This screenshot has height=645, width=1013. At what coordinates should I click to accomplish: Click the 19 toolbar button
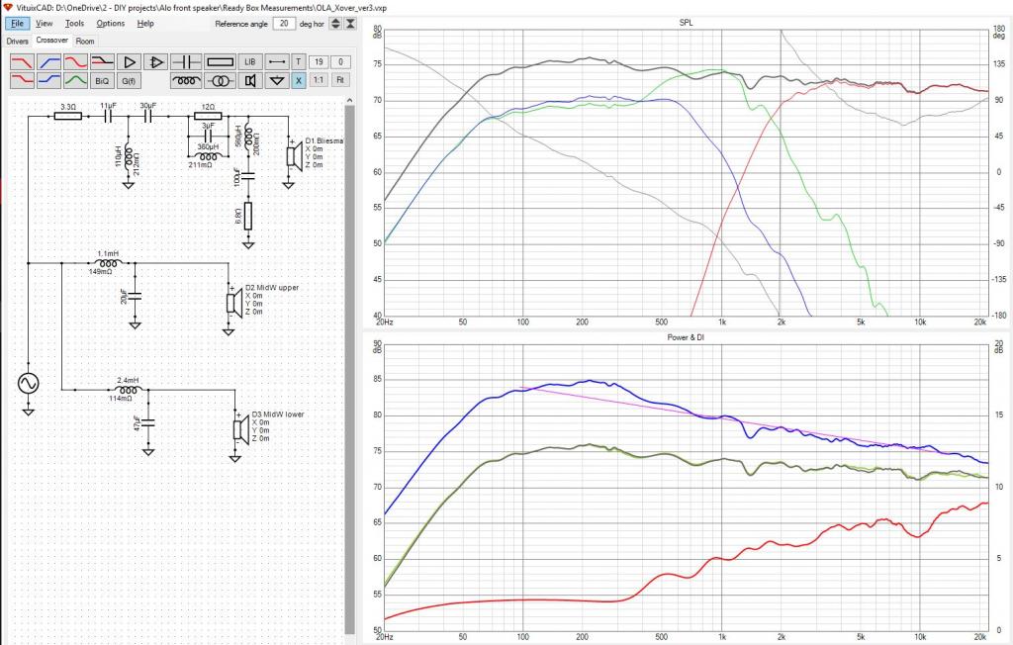319,62
